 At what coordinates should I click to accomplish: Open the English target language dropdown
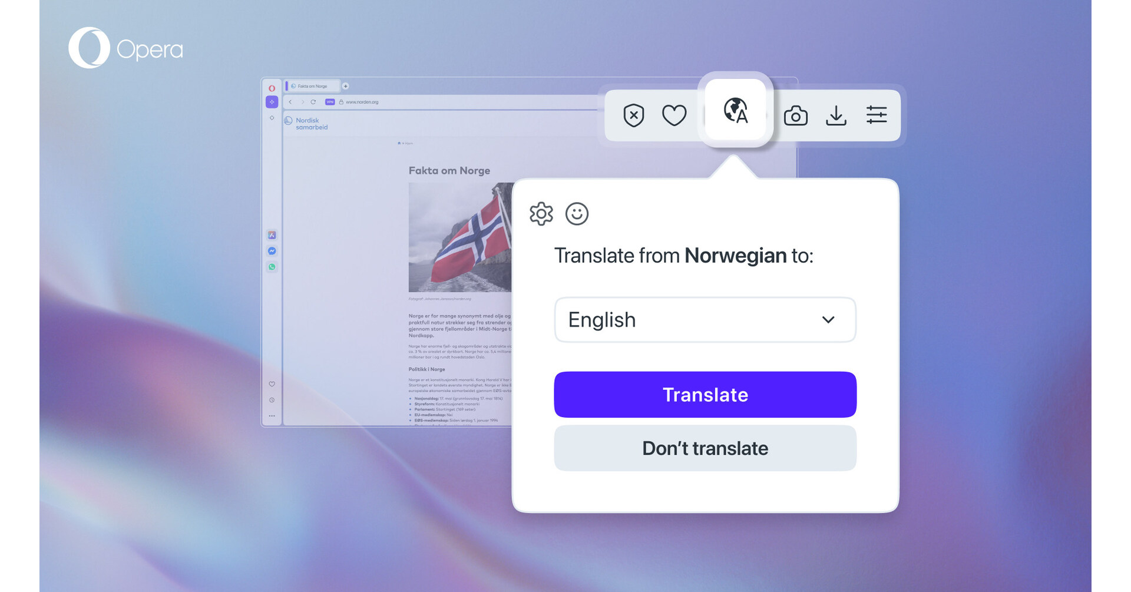pos(705,320)
